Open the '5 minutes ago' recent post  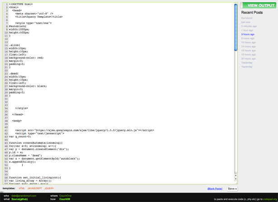tap(249, 26)
